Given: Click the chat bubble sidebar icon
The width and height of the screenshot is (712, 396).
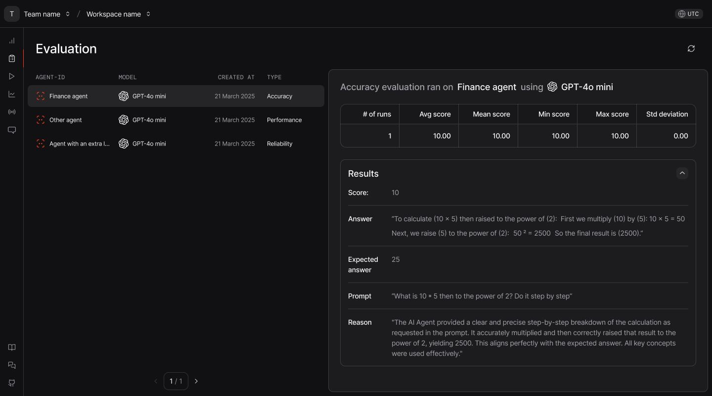Looking at the screenshot, I should click(12, 130).
